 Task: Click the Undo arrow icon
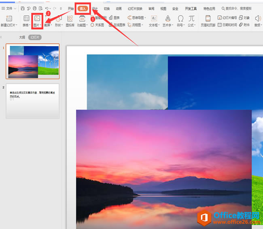pyautogui.click(x=47, y=9)
